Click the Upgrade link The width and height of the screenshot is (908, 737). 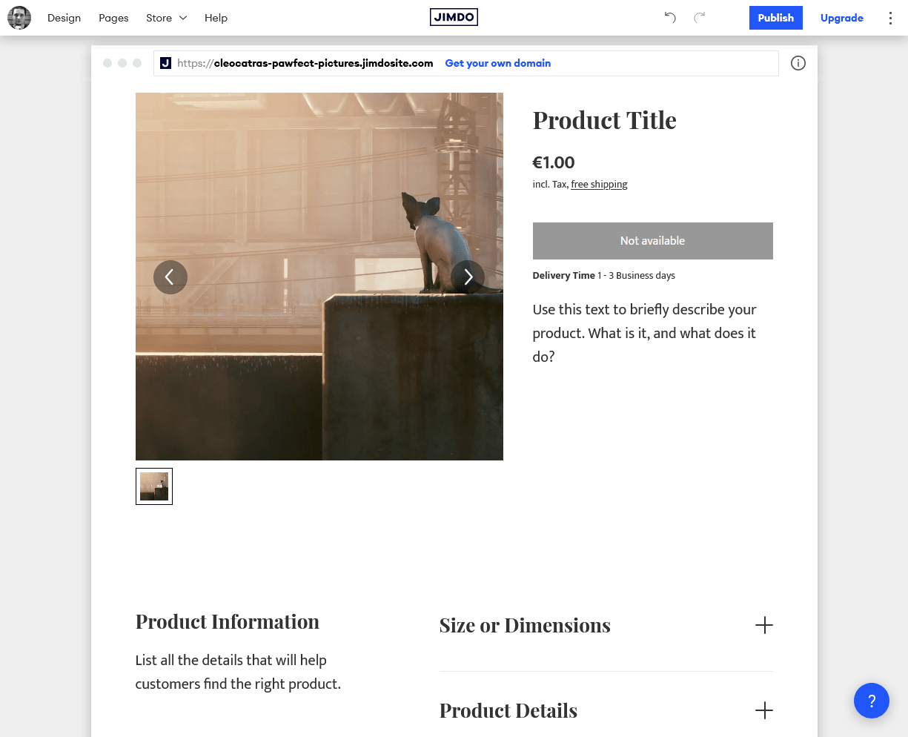pos(842,18)
